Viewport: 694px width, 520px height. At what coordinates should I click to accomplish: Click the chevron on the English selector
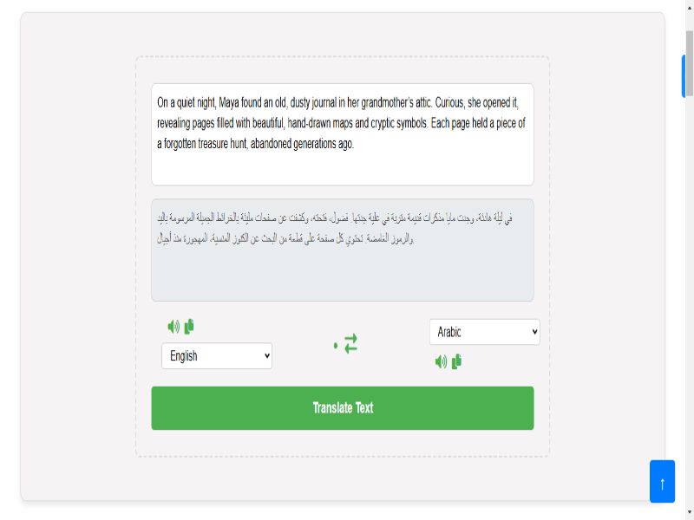point(266,356)
